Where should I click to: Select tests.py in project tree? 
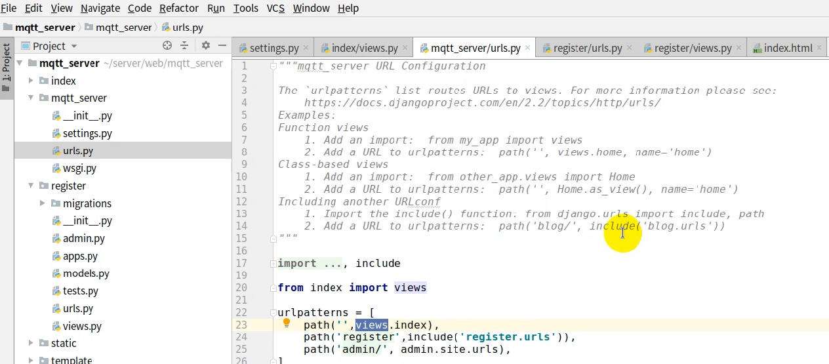point(75,291)
